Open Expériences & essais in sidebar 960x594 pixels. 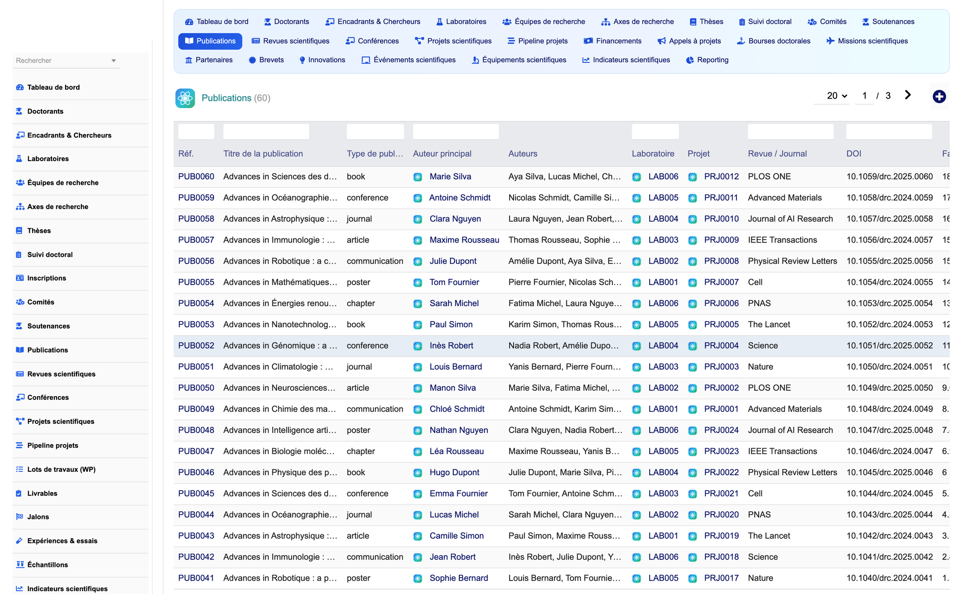62,541
